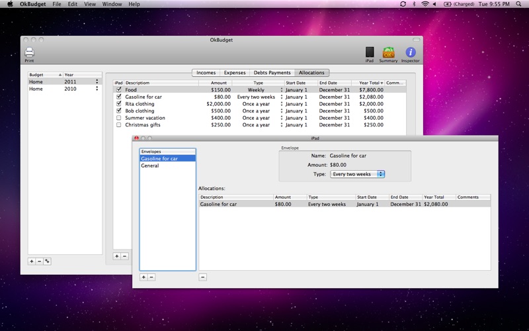Select Gasoline for car envelope

[168, 158]
